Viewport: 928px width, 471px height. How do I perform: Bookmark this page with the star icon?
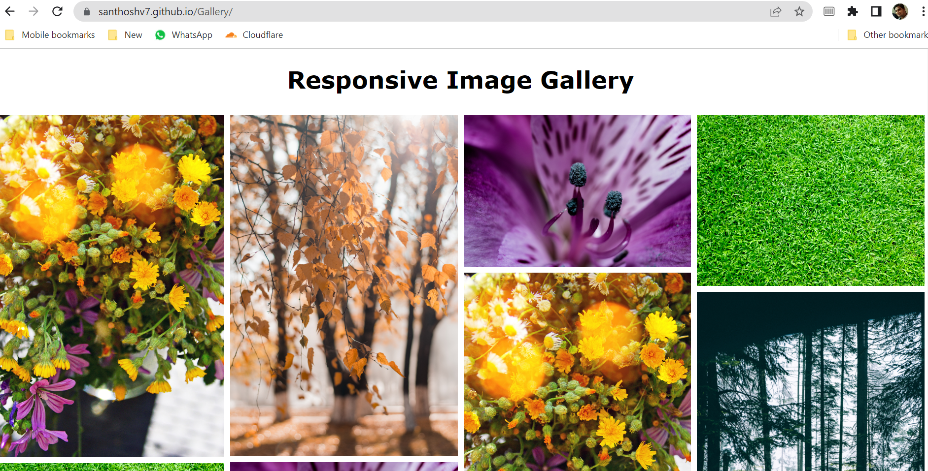click(799, 12)
